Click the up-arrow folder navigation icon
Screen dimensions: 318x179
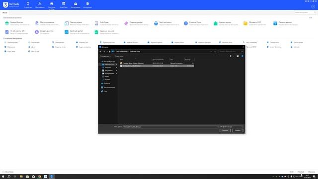click(x=110, y=52)
